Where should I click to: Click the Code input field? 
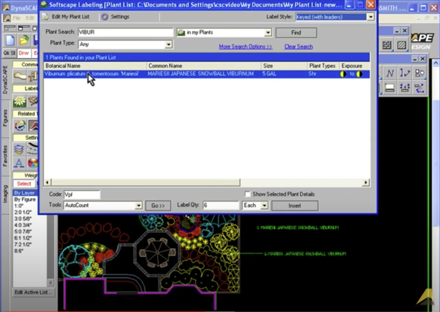click(82, 194)
